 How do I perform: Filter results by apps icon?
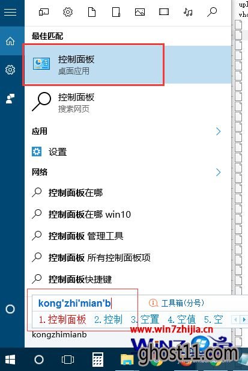44,12
